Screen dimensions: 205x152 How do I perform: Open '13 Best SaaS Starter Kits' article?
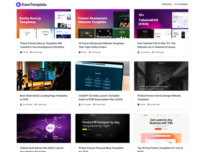(x=42, y=150)
